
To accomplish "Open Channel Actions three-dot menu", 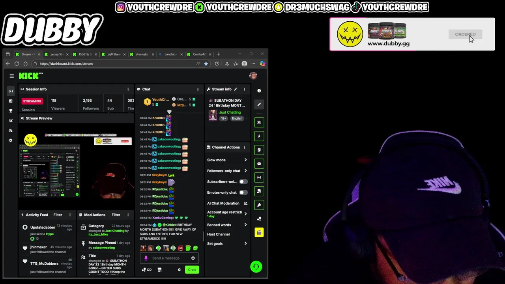I will coord(244,147).
